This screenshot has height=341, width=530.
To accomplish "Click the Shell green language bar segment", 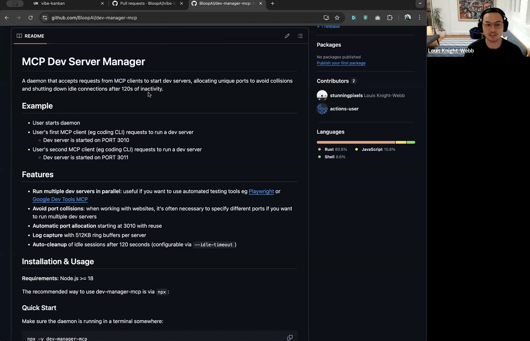I will 411,142.
